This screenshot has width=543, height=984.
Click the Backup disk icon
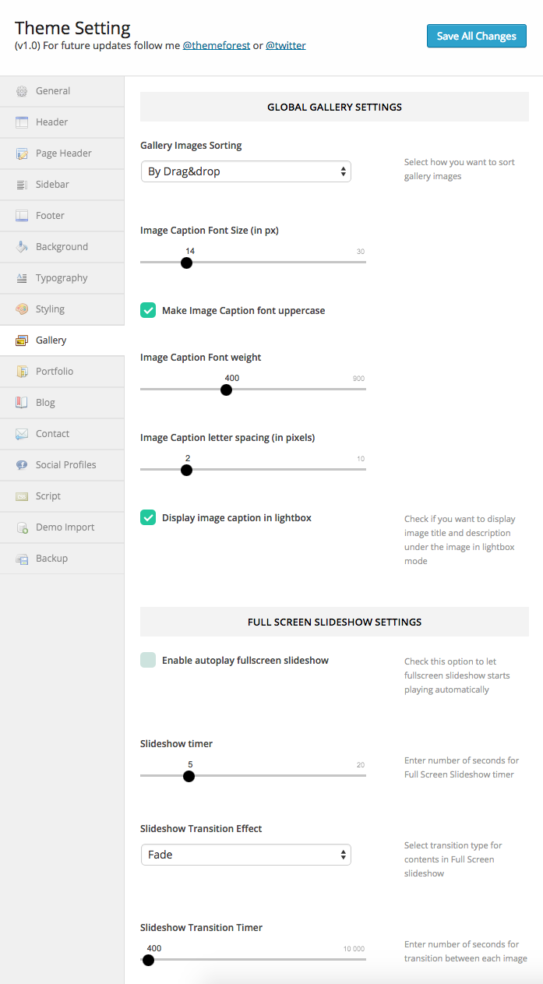(x=22, y=559)
